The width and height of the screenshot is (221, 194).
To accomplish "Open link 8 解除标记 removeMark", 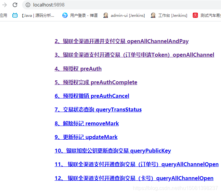I will point(87,123).
